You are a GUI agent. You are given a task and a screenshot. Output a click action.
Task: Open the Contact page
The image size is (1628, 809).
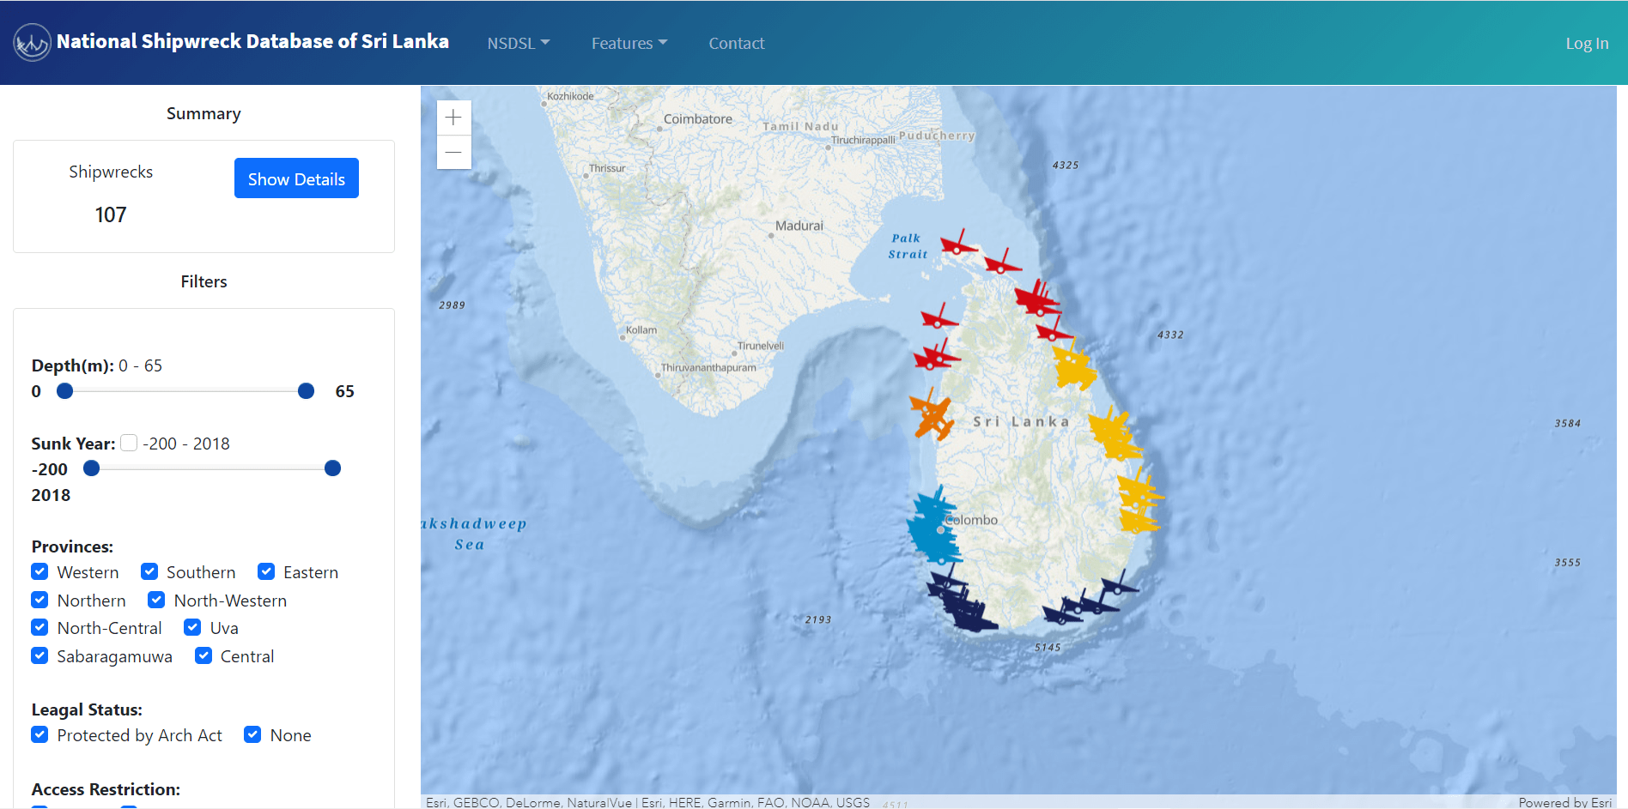coord(736,43)
